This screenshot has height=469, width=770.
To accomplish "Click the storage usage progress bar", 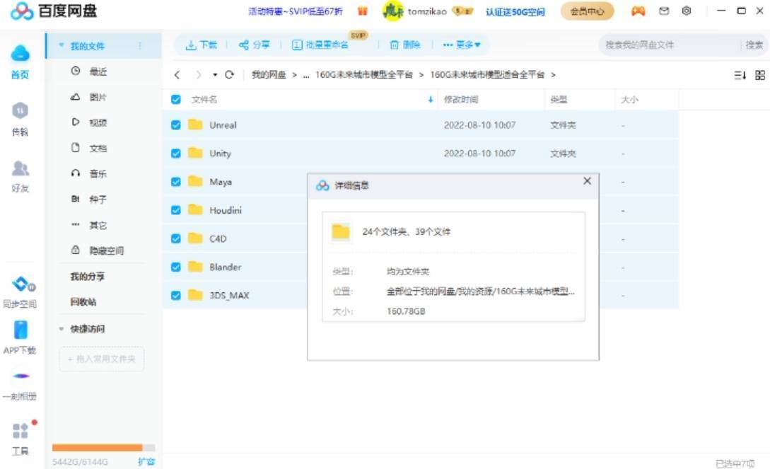I will [x=104, y=447].
